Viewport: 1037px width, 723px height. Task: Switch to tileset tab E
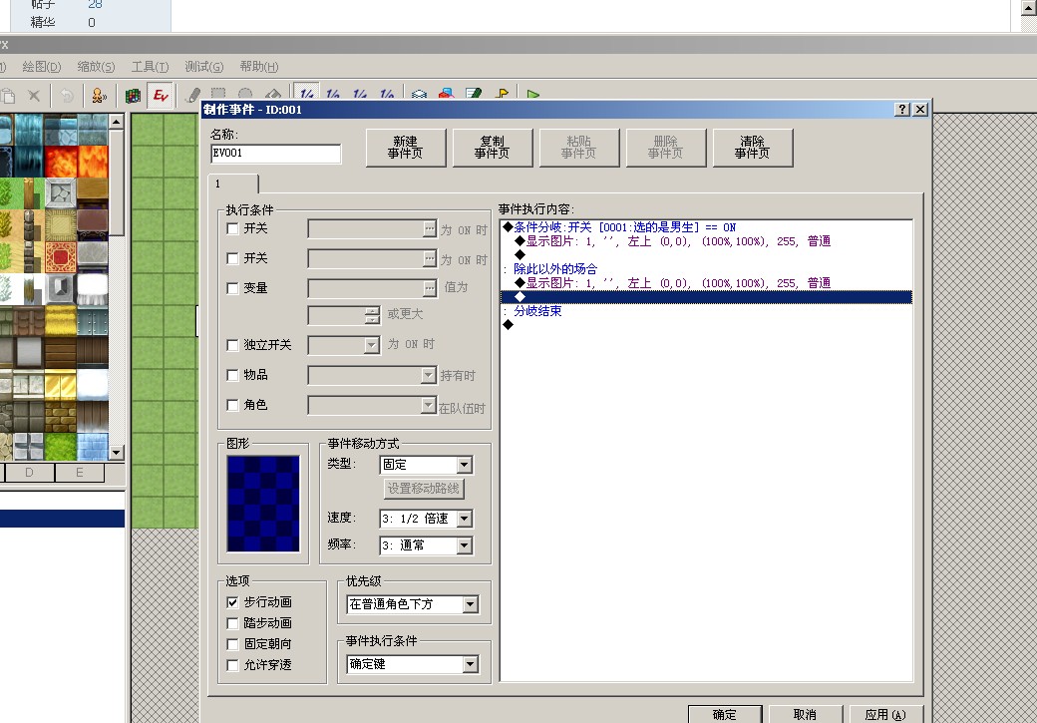80,473
